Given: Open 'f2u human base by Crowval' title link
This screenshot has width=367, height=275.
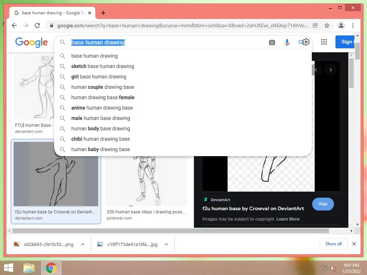Looking at the screenshot, I should 253,209.
